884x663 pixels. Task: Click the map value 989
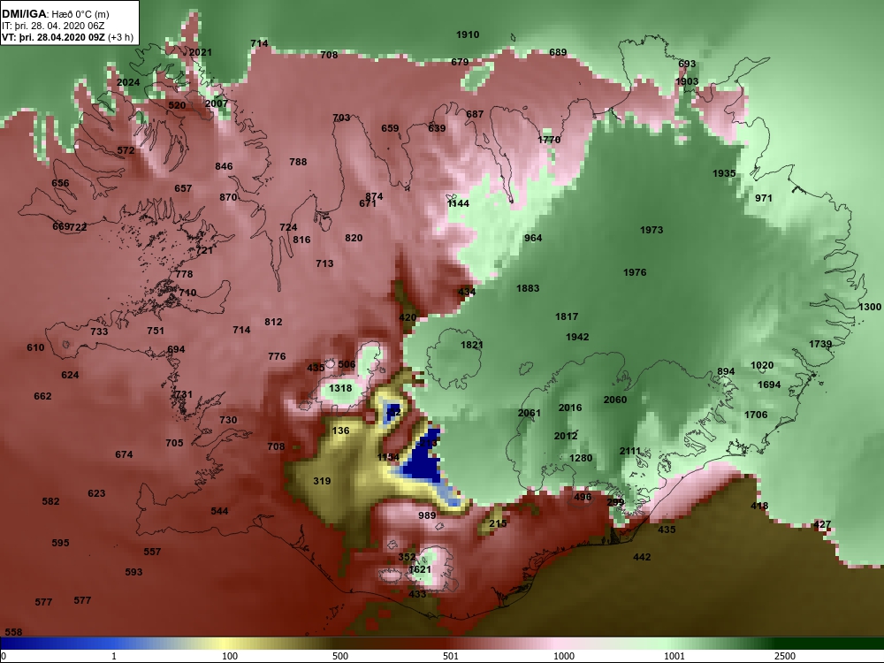coord(427,516)
